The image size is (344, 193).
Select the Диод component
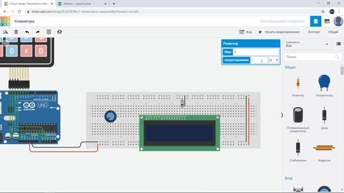(324, 118)
